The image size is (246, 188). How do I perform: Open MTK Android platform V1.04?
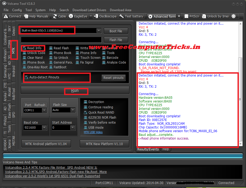46,144
